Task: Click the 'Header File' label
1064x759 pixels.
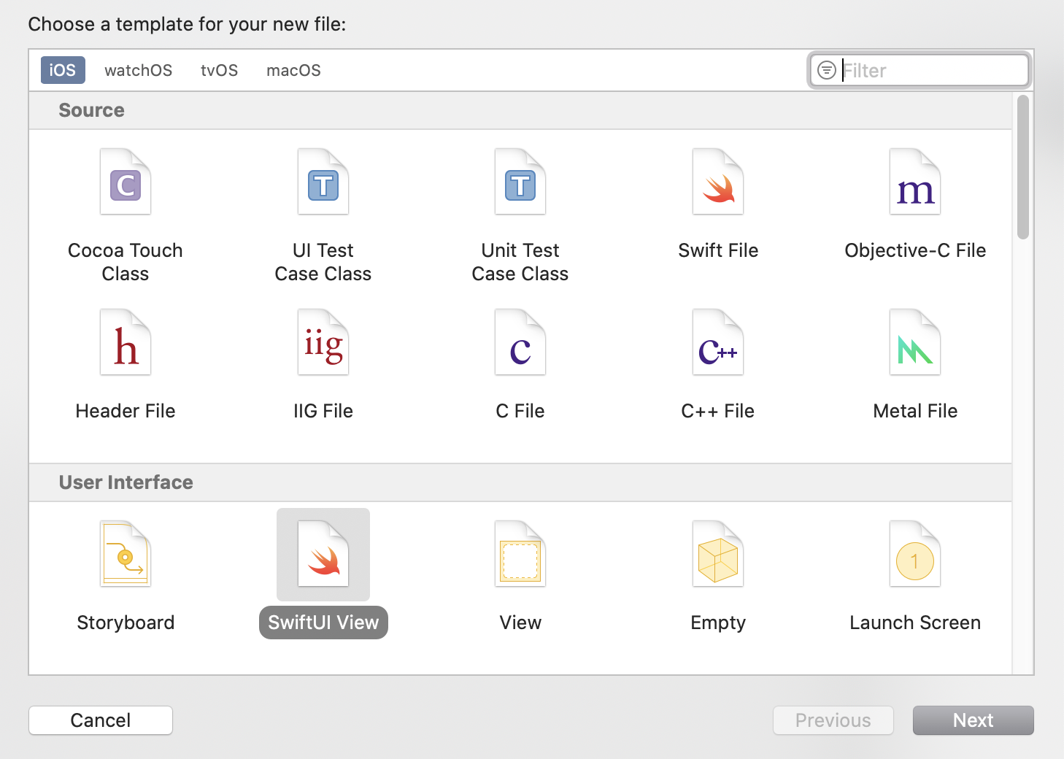Action: [126, 411]
